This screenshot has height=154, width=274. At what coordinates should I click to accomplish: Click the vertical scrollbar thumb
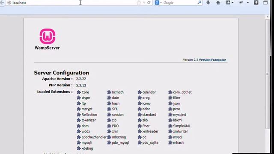tap(268, 74)
